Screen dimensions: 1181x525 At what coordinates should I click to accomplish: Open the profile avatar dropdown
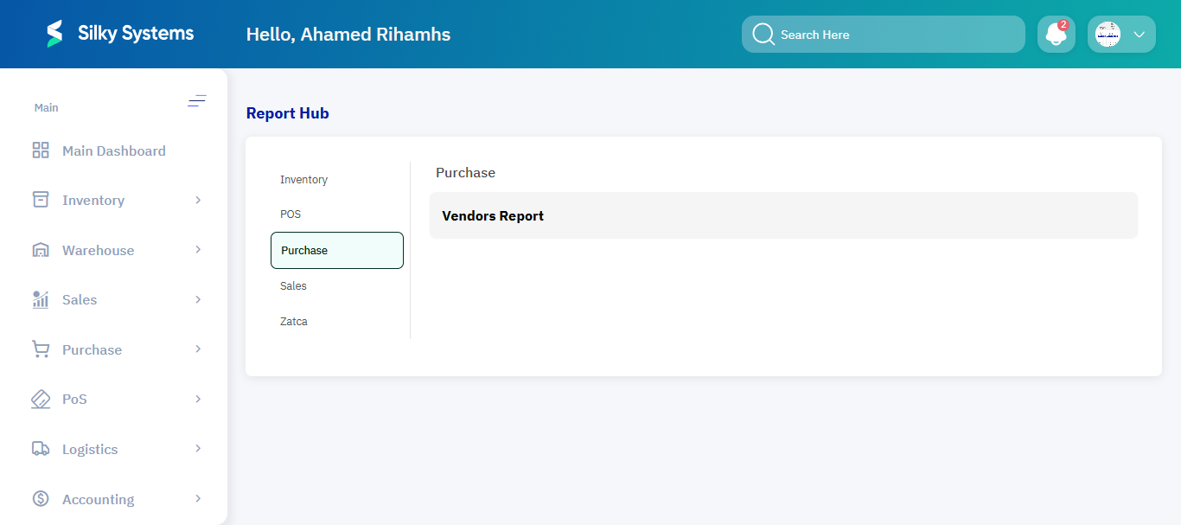click(1120, 34)
